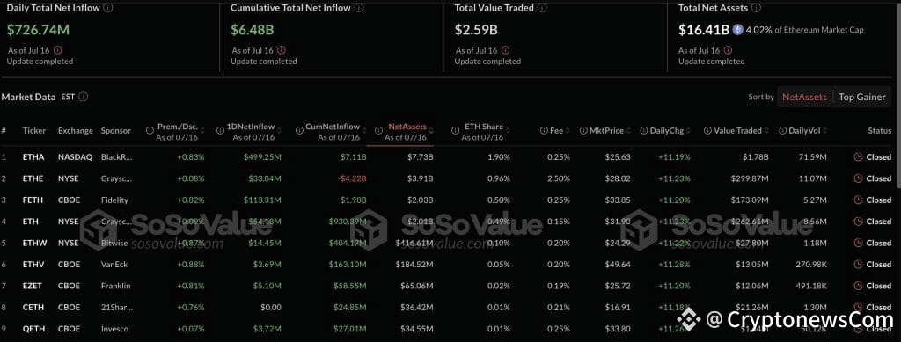Screen dimensions: 901x342
Task: Click info icon before the Fee column header
Action: coord(544,131)
